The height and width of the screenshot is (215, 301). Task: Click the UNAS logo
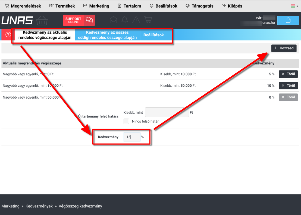pyautogui.click(x=24, y=20)
